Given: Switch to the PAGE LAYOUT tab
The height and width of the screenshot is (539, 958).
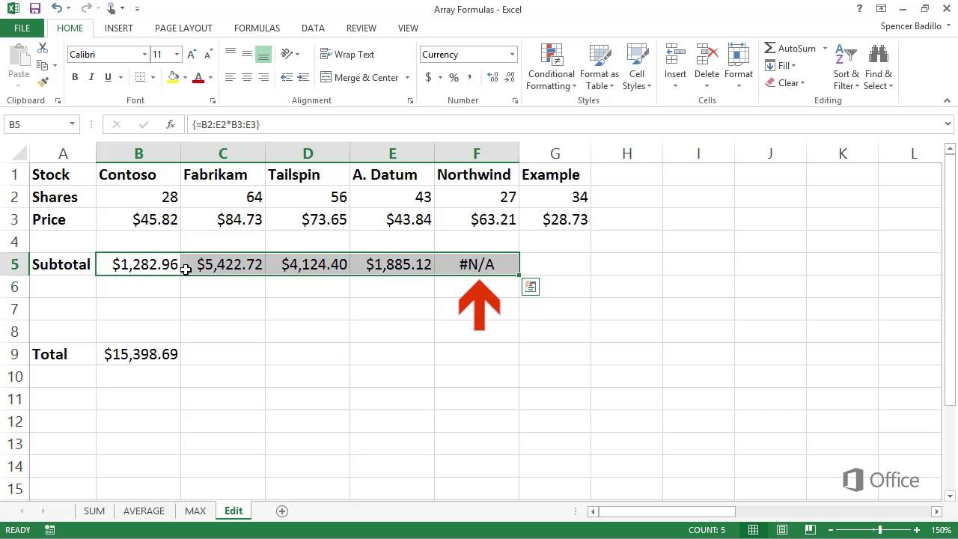Looking at the screenshot, I should (x=183, y=28).
